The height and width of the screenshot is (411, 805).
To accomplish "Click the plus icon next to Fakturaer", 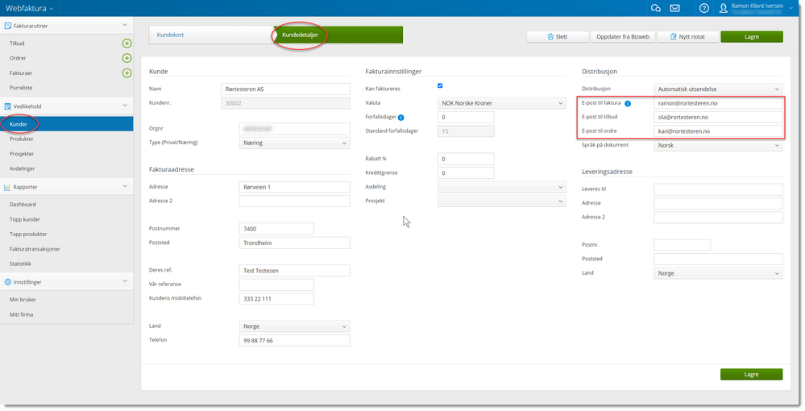I will [x=127, y=73].
